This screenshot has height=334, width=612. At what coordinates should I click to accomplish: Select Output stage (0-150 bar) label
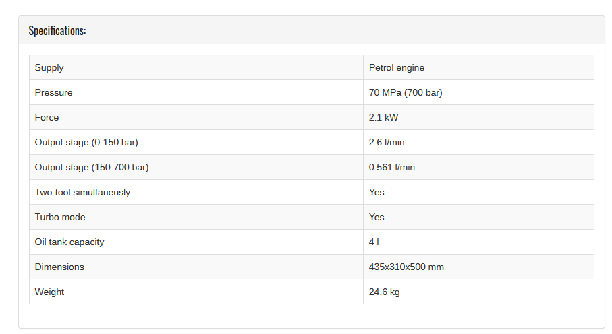[x=86, y=143]
